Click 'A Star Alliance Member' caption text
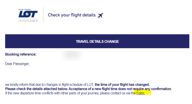This screenshot has width=192, height=104. pos(27,21)
